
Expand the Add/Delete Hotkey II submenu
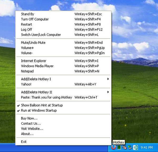[63, 92]
